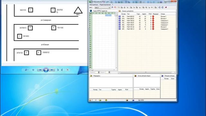Open the База данных menu
Screen dimensions: 206x116
[x=94, y=5]
